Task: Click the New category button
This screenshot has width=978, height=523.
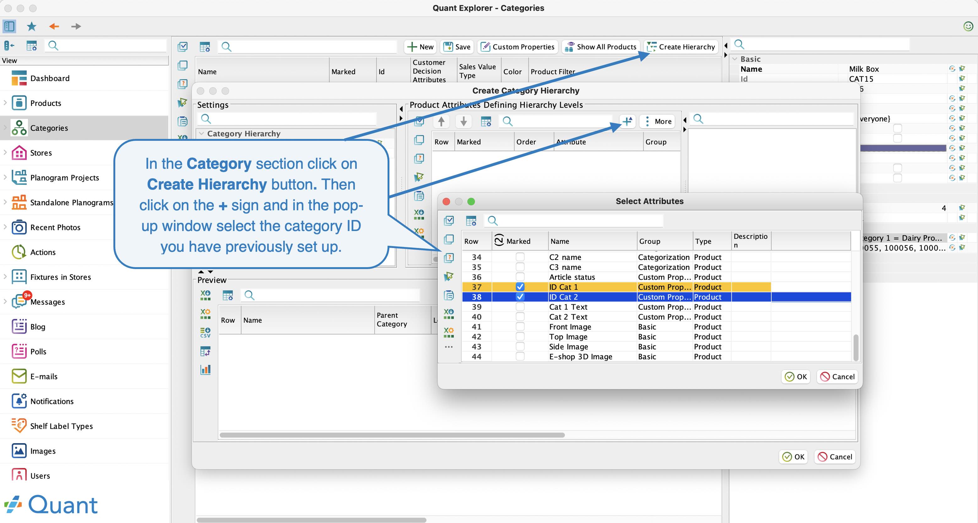Action: tap(420, 47)
